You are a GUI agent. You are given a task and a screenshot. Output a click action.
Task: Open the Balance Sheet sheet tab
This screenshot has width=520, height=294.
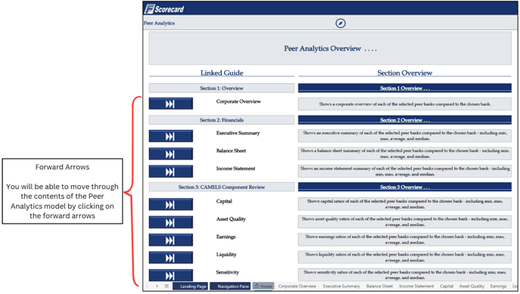pos(379,286)
